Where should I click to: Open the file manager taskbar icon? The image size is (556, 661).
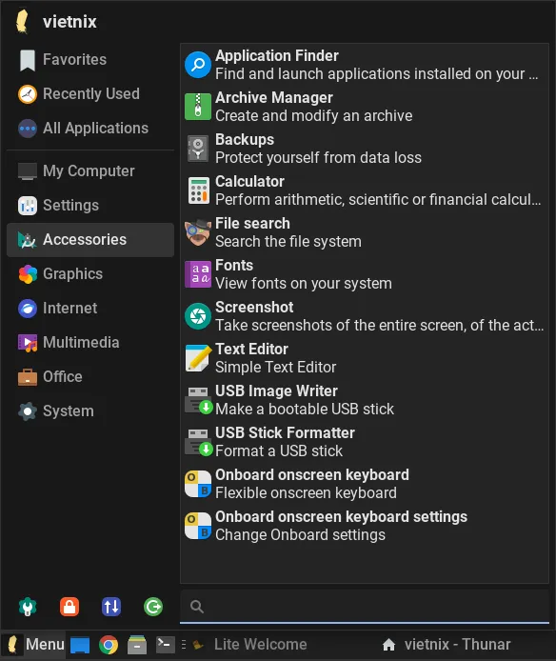(x=137, y=645)
